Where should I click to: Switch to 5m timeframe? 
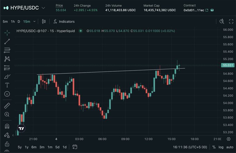(x=5, y=21)
